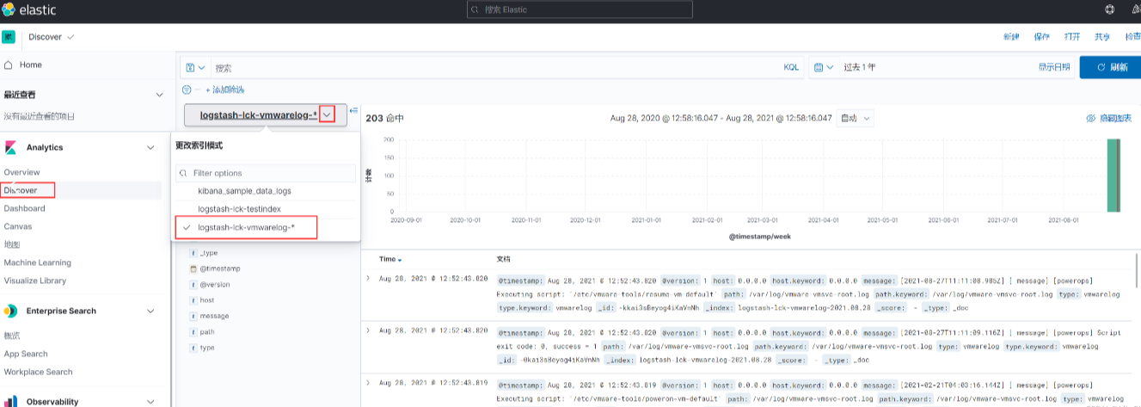The height and width of the screenshot is (407, 1141).
Task: Click the top-right header user icon
Action: (1136, 9)
